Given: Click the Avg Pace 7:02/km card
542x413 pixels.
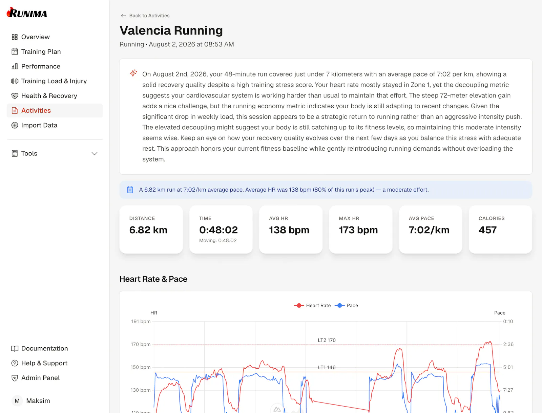Looking at the screenshot, I should 431,230.
